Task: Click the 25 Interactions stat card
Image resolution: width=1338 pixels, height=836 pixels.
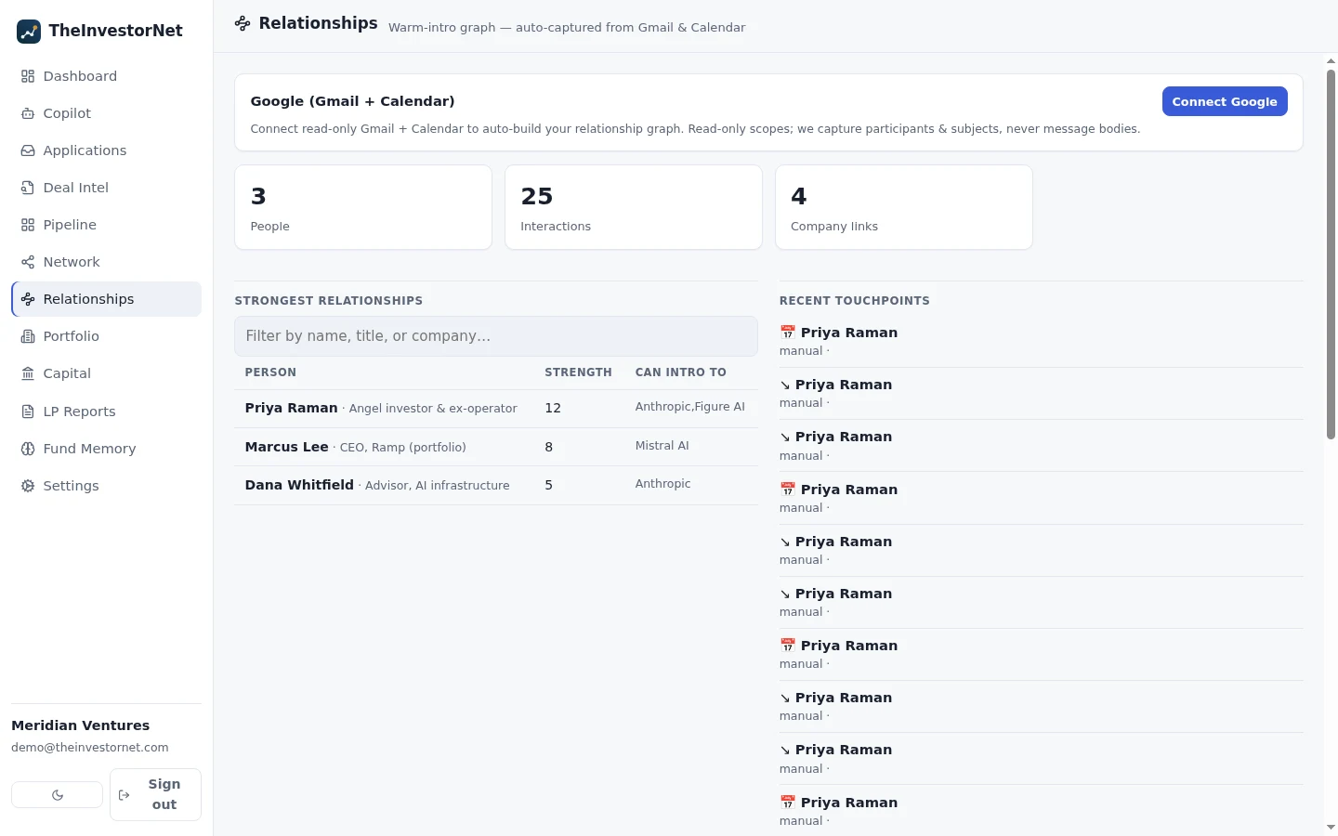Action: (x=634, y=207)
